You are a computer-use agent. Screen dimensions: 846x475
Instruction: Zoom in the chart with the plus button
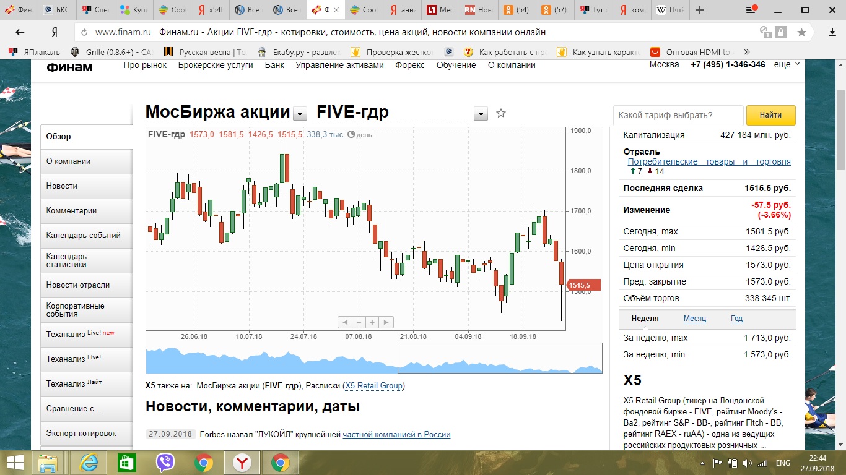coord(372,322)
